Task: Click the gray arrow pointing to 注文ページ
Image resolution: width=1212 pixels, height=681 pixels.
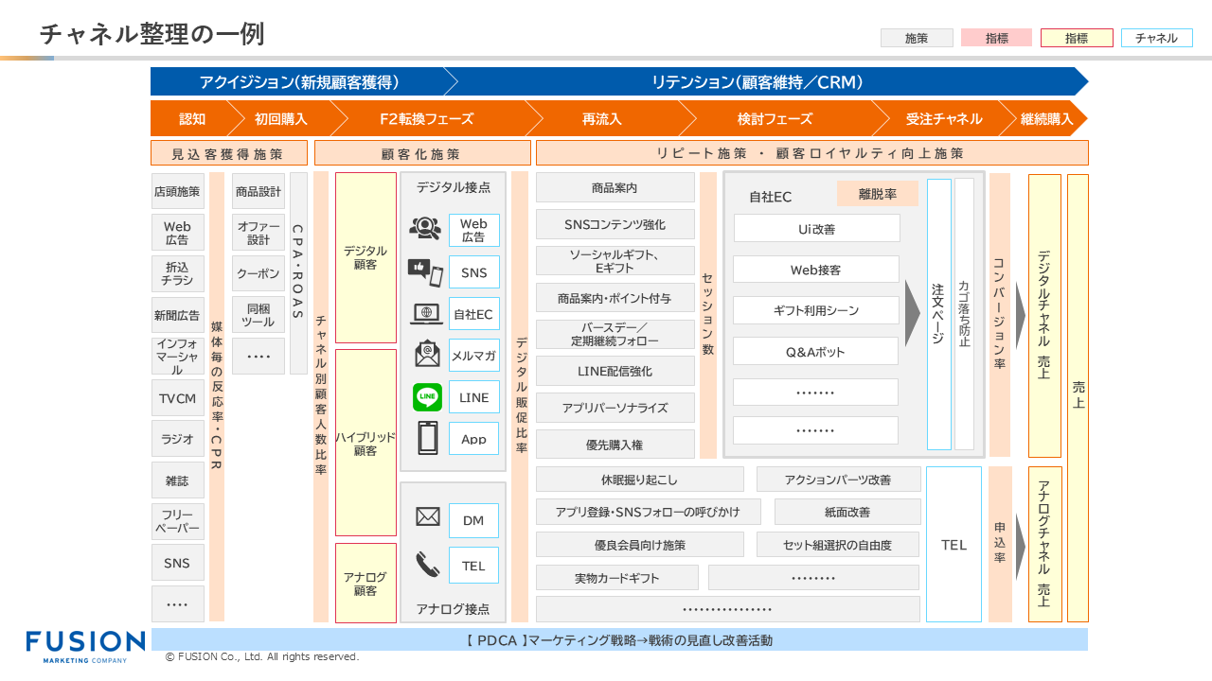Action: coord(913,313)
